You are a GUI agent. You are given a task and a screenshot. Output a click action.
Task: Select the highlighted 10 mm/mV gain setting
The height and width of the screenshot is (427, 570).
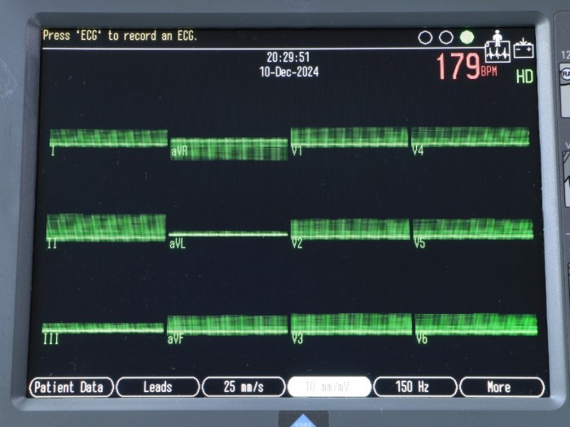coord(329,387)
